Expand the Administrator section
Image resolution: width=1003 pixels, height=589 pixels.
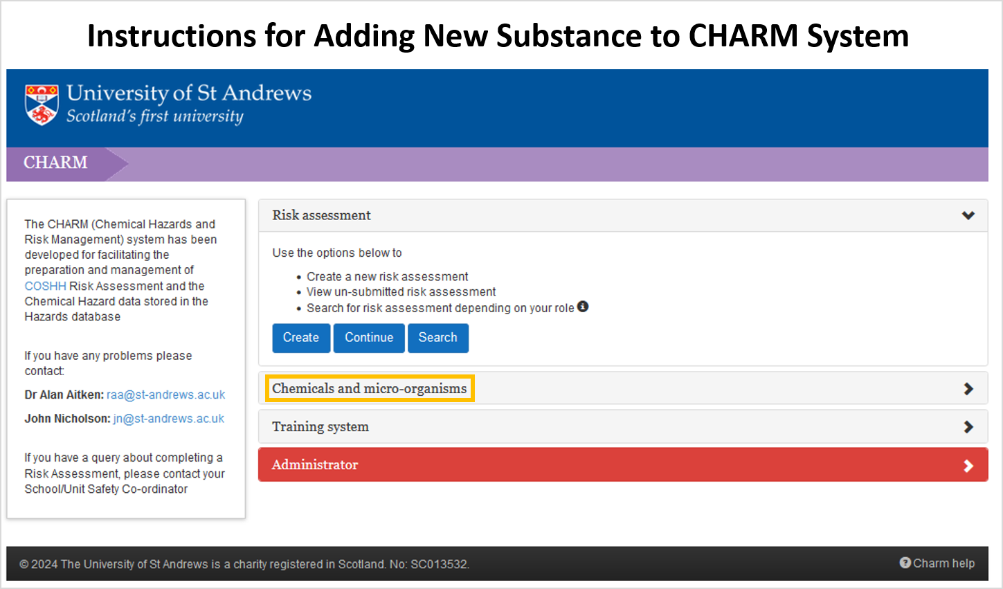(x=968, y=464)
